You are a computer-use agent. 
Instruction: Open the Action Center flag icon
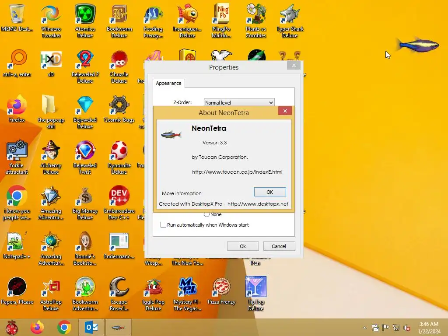[x=385, y=328]
